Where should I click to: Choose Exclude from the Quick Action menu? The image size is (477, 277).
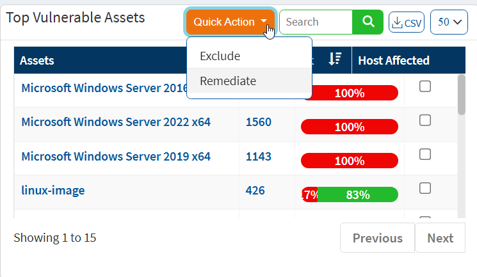220,56
